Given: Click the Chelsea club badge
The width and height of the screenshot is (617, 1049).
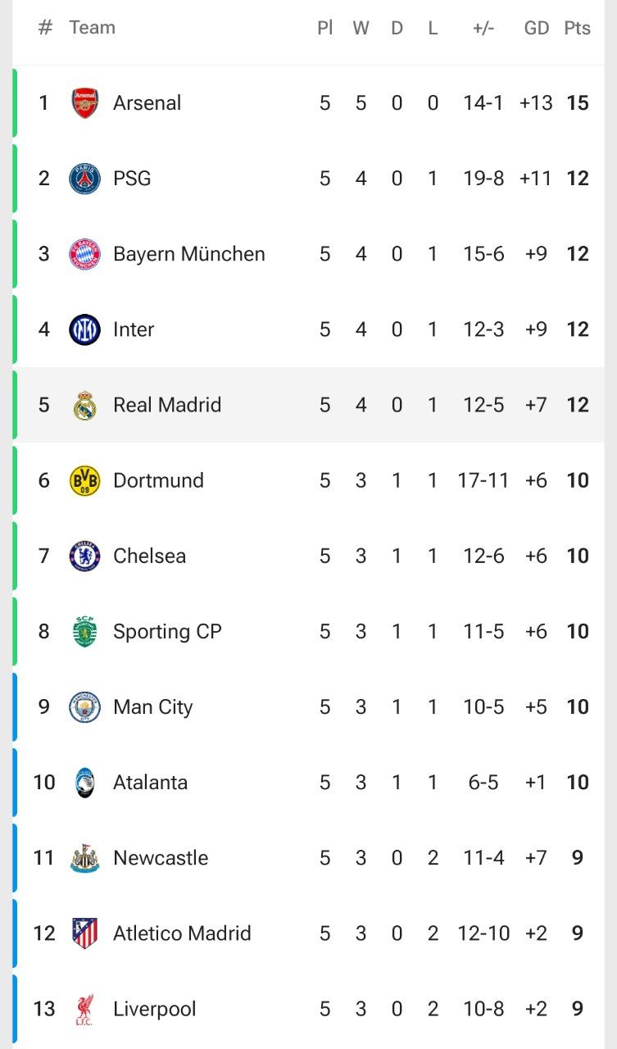Looking at the screenshot, I should (85, 556).
